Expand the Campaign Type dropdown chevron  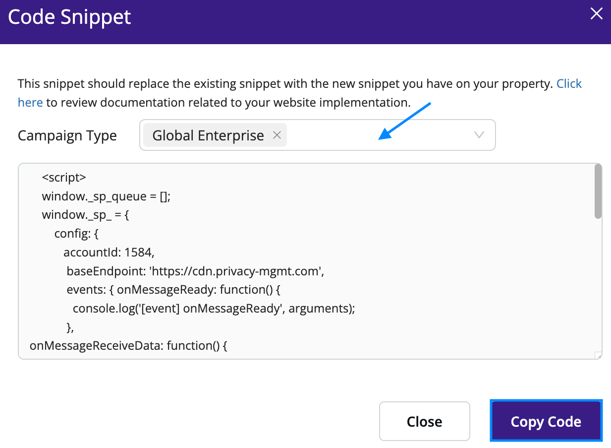tap(479, 135)
